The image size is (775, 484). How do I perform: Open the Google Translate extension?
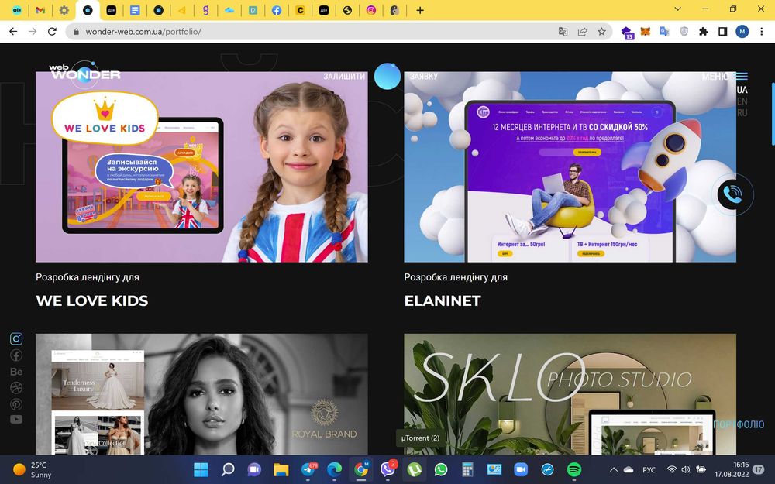tap(664, 32)
